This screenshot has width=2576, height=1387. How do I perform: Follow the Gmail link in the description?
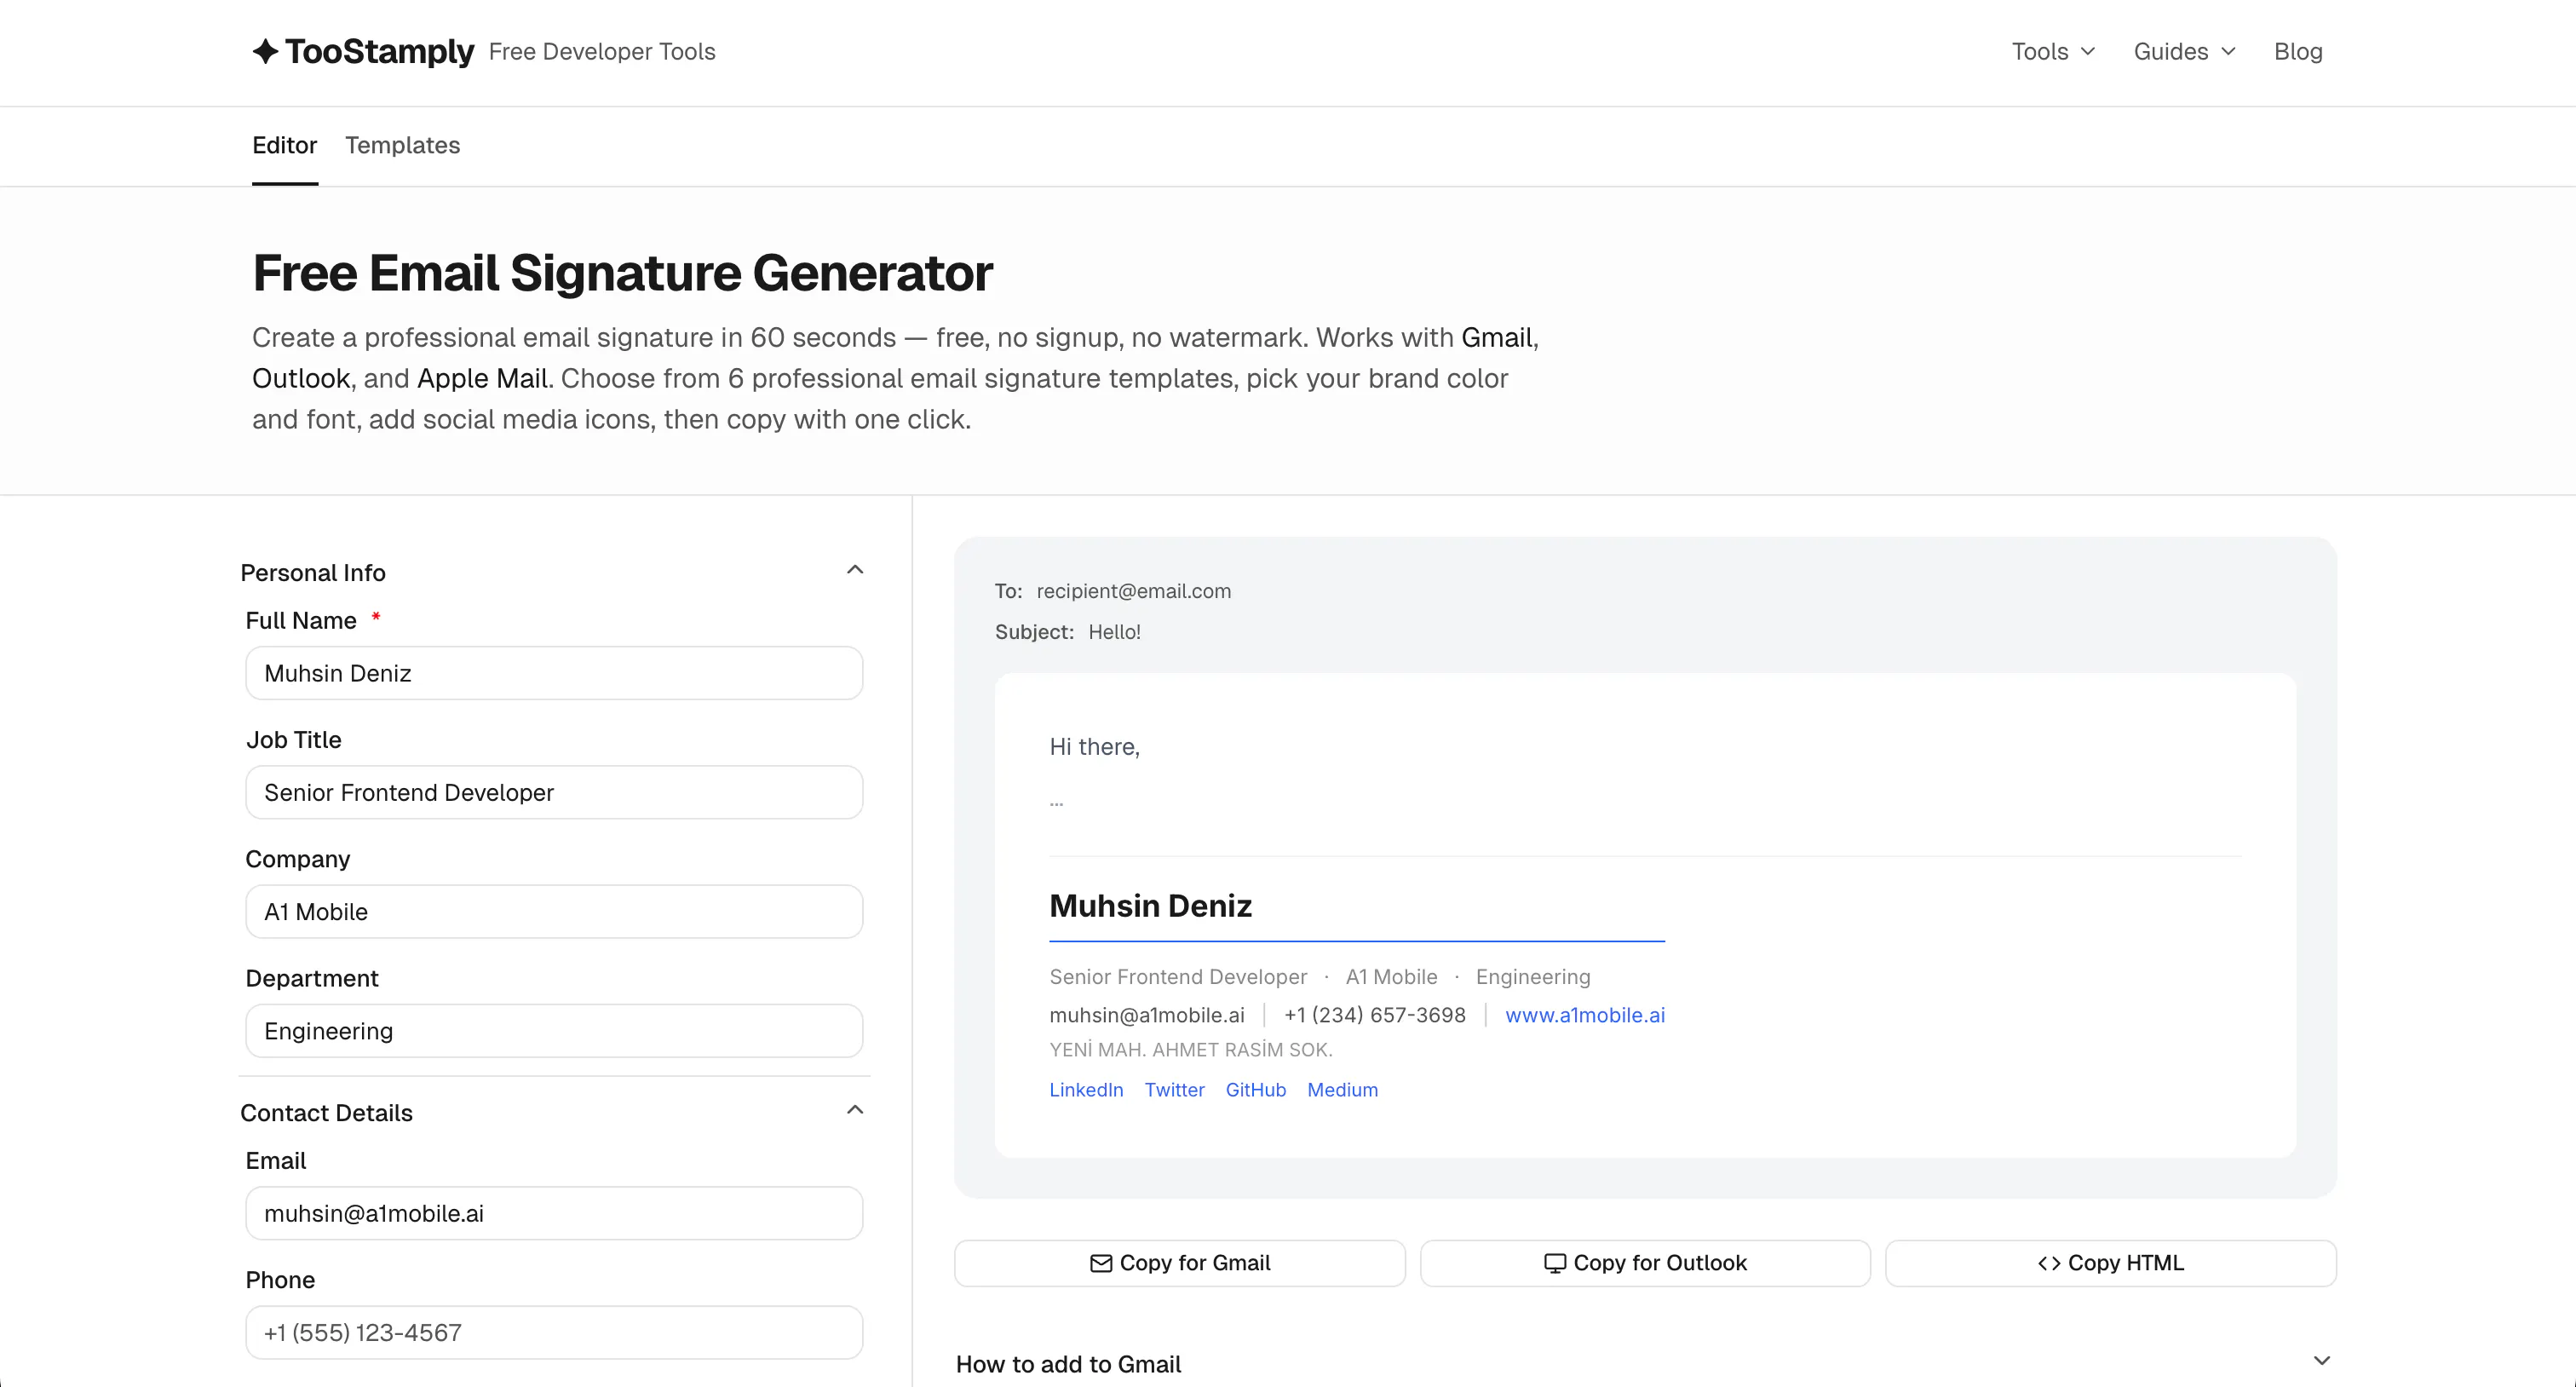pyautogui.click(x=1496, y=337)
